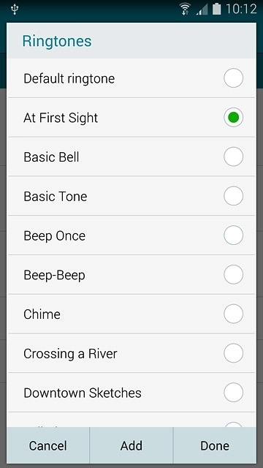Tap the Downtown Sketches list entry text
The image size is (263, 468).
pos(83,393)
